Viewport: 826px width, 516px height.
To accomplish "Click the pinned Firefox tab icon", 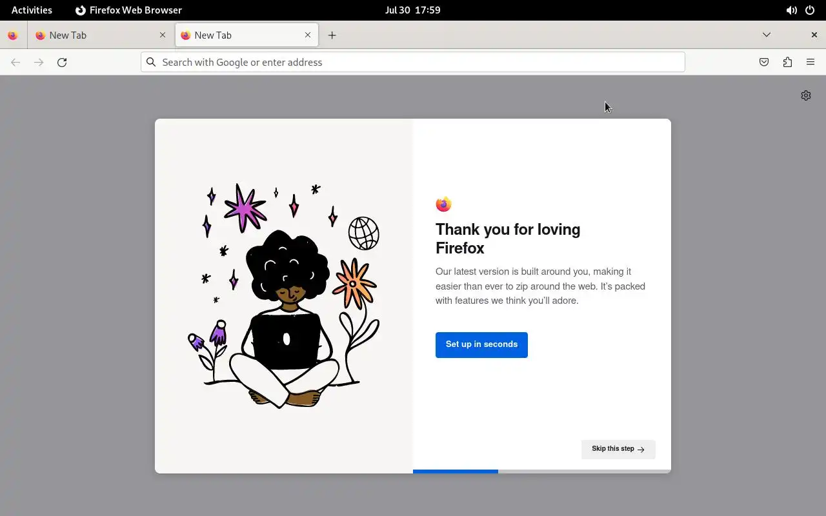I will 13,35.
